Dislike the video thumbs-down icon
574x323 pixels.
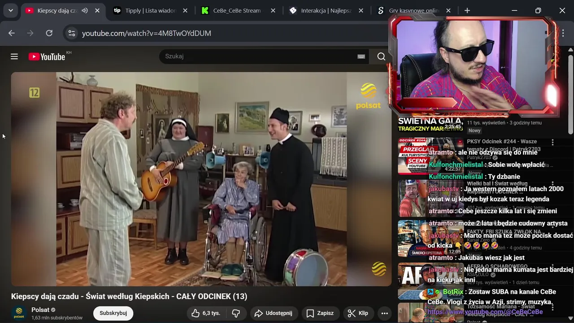[236, 313]
